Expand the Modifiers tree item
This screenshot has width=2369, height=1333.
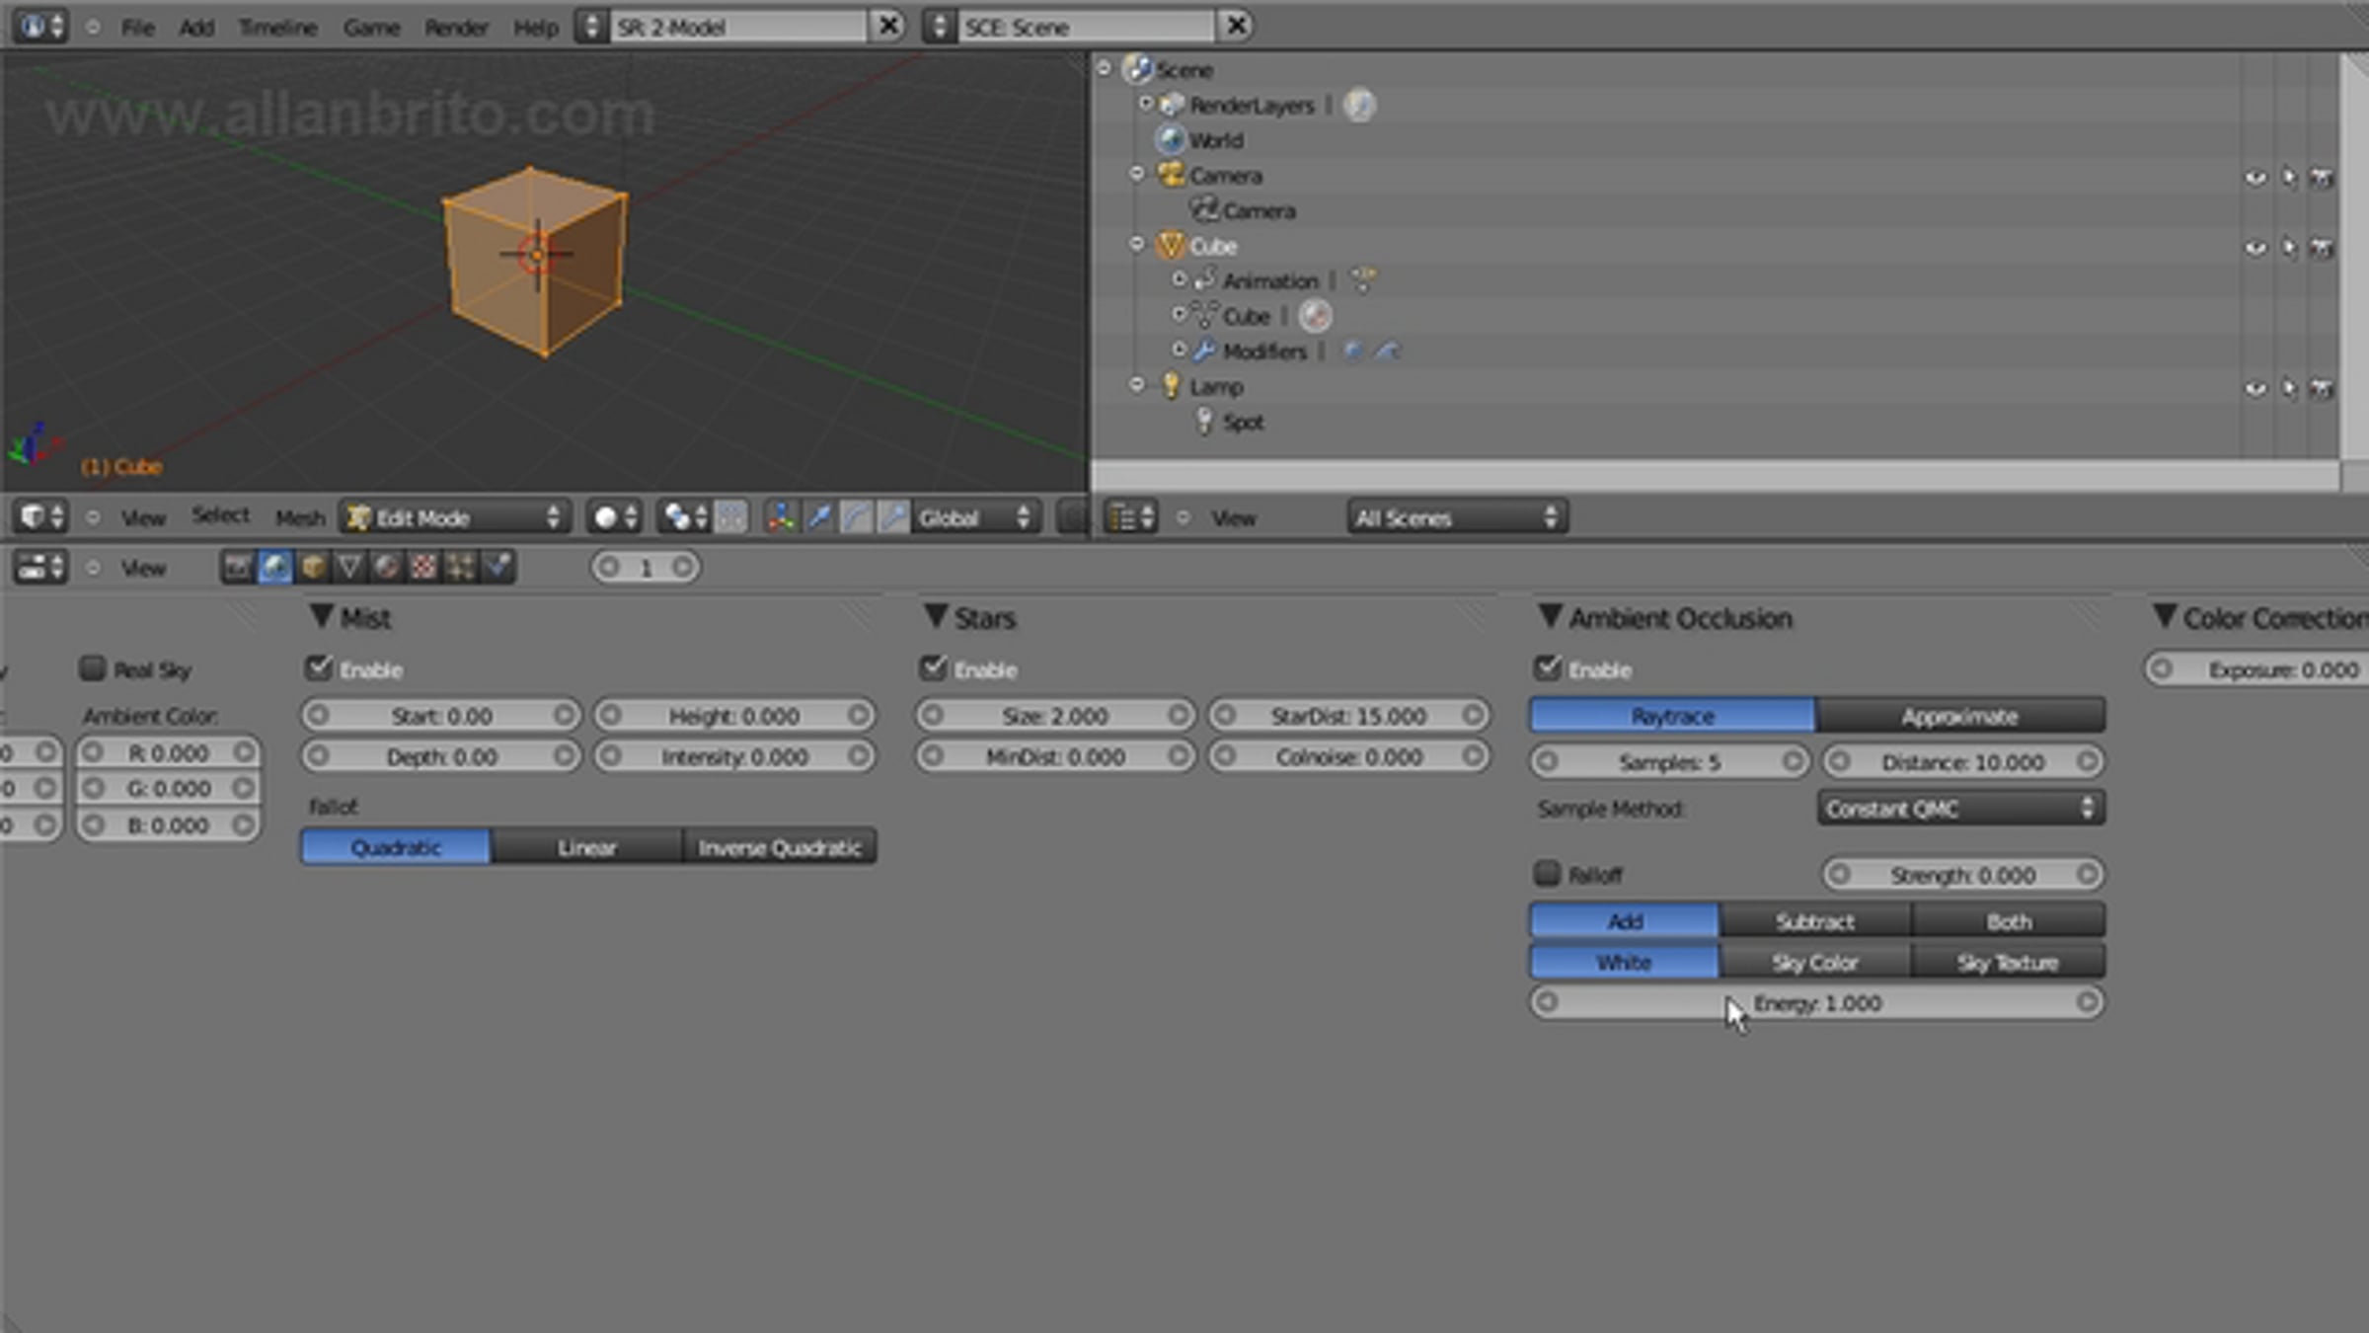(1179, 350)
